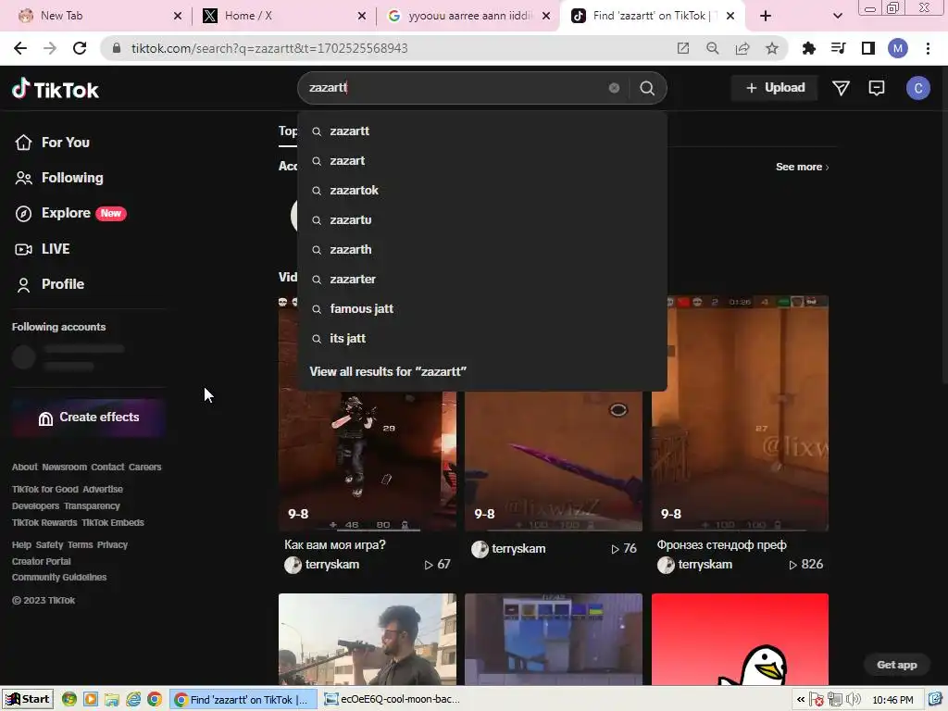Click the browser zoom magnifier icon
The height and width of the screenshot is (711, 948).
713,48
